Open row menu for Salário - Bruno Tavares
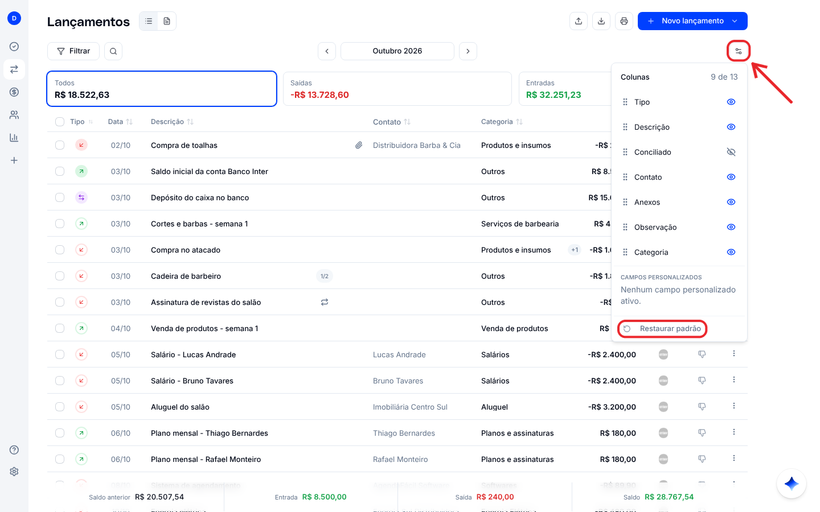Viewport: 820px width, 512px height. pyautogui.click(x=734, y=380)
